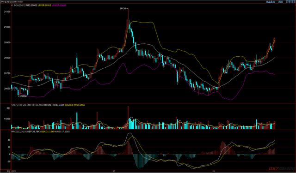Viewport: 296px width, 173px height.
Task: Click the DIFF value in MACD header
Action: [34, 131]
